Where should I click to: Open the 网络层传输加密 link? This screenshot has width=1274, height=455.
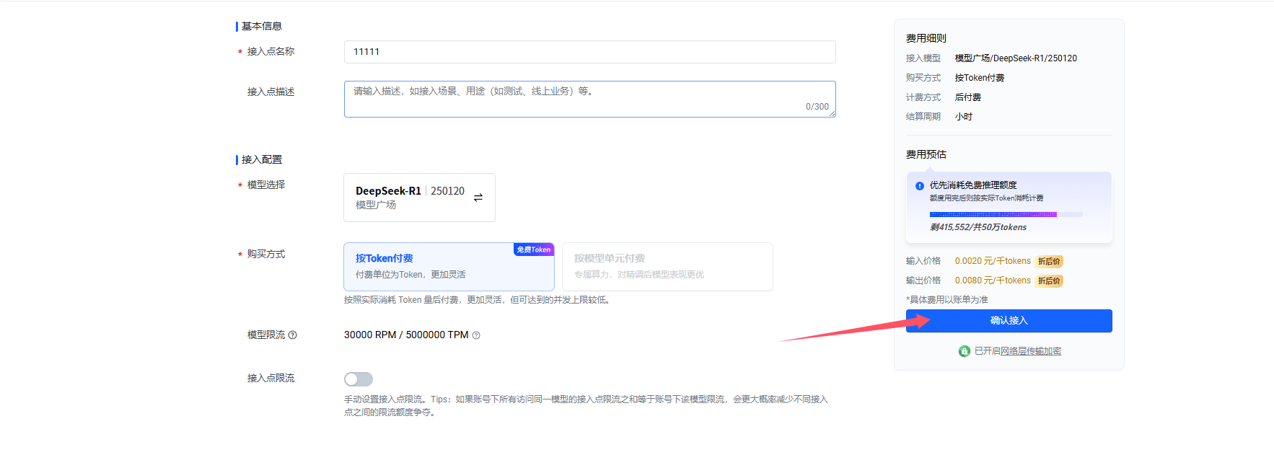[1031, 351]
